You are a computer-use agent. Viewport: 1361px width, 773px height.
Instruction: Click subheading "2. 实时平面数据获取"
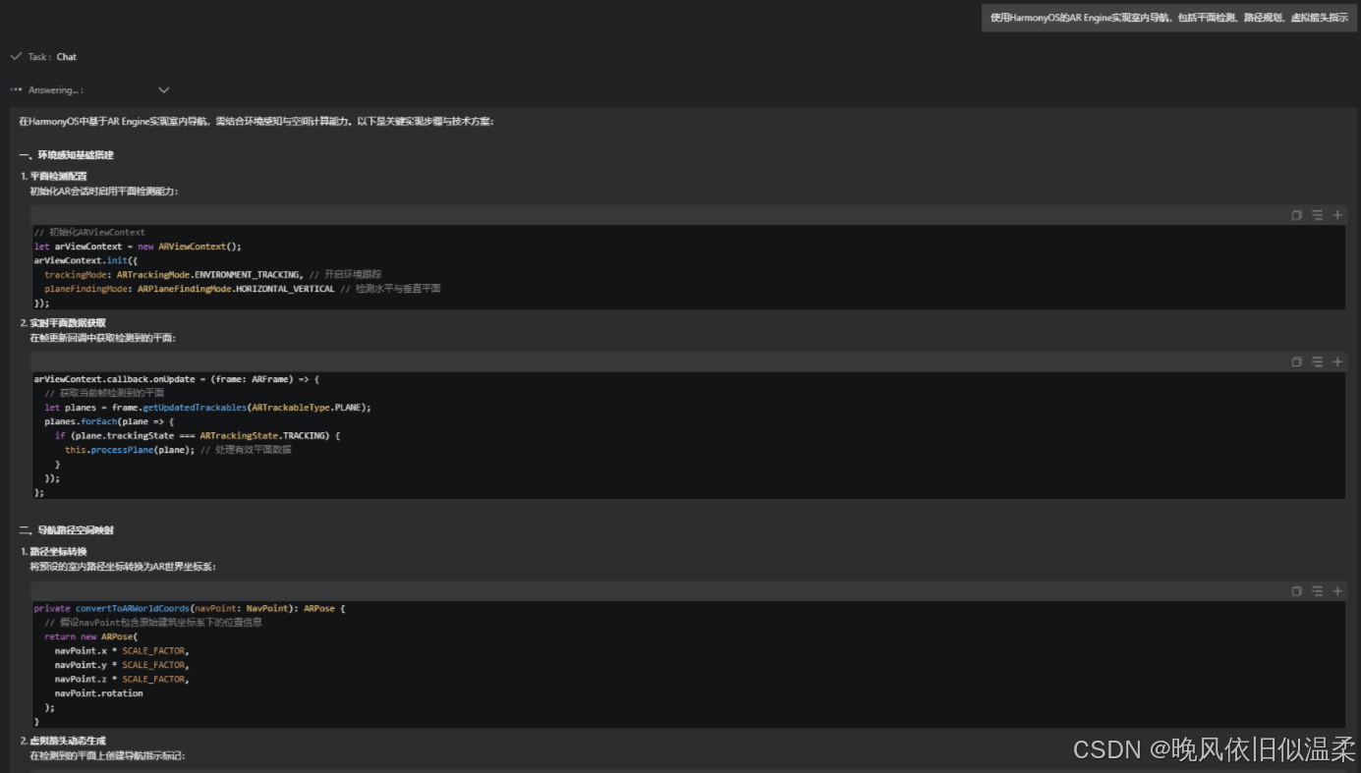coord(64,323)
